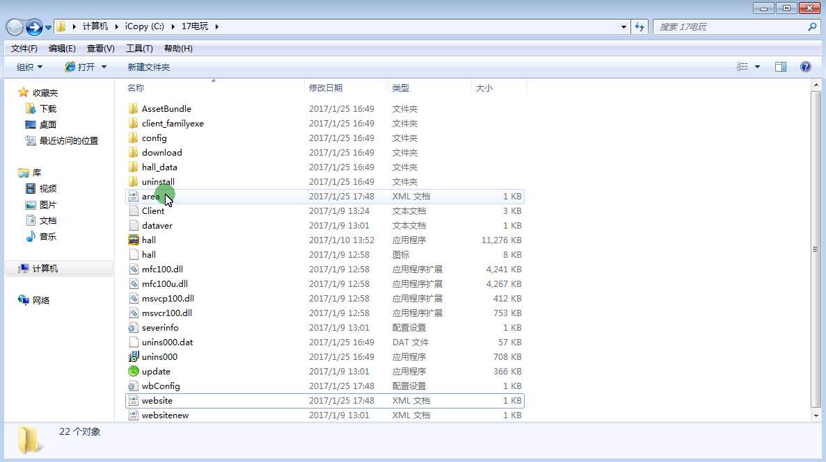Select the hall_data folder icon
Screen dimensions: 826x462
134,167
